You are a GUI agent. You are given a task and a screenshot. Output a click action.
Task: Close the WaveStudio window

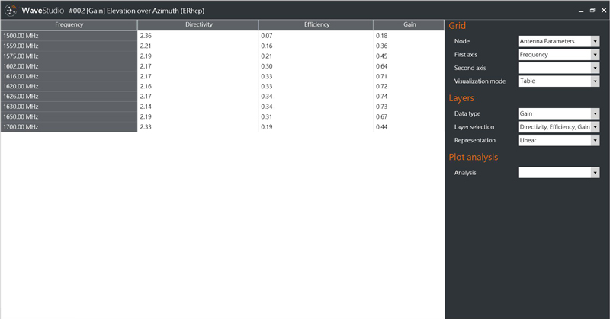click(602, 10)
